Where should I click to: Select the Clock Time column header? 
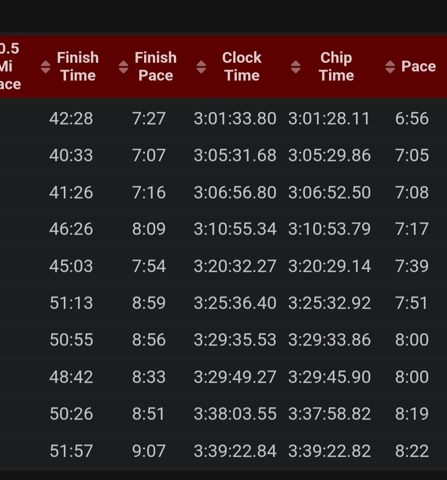[242, 67]
